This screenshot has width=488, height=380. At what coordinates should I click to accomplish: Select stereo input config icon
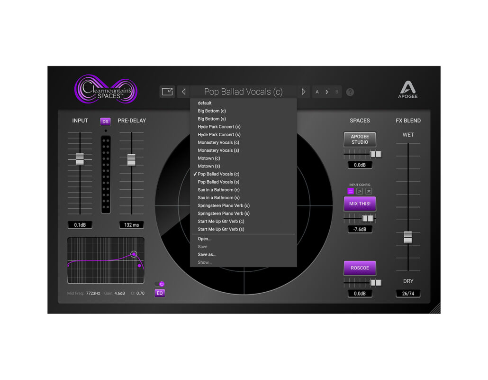click(351, 191)
